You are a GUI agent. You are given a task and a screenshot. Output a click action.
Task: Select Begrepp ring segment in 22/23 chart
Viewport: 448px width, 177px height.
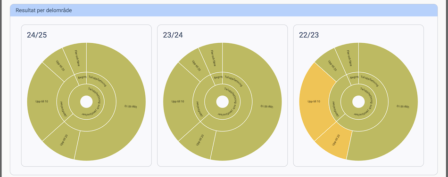[x=353, y=77]
